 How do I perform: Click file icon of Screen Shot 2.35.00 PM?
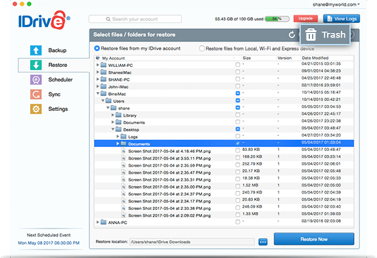click(x=123, y=186)
